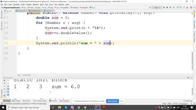
Task: Click editor vertical scrollbar thumb
Action: point(192,61)
